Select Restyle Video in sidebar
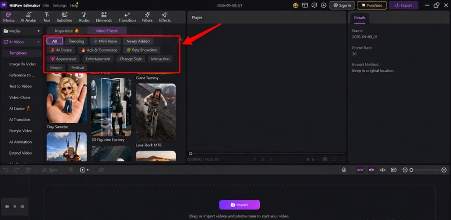The image size is (451, 220). click(21, 131)
